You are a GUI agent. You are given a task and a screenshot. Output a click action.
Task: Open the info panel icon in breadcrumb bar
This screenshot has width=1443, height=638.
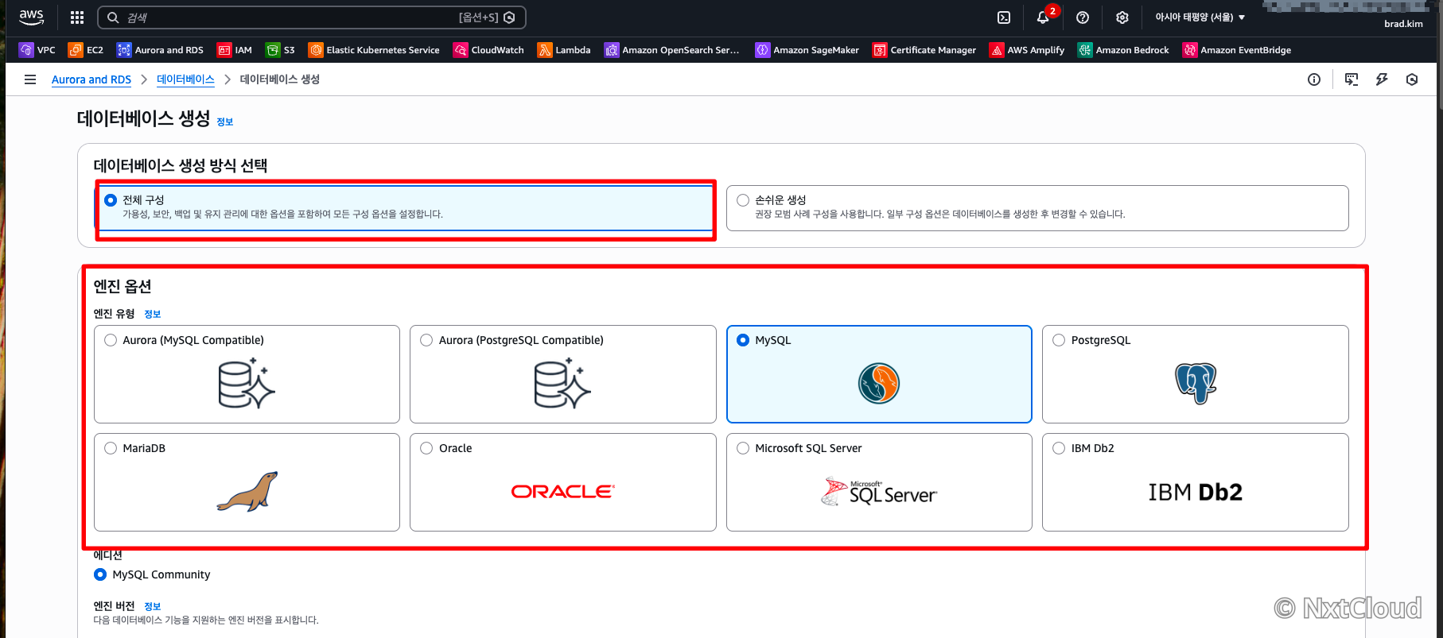[x=1314, y=79]
